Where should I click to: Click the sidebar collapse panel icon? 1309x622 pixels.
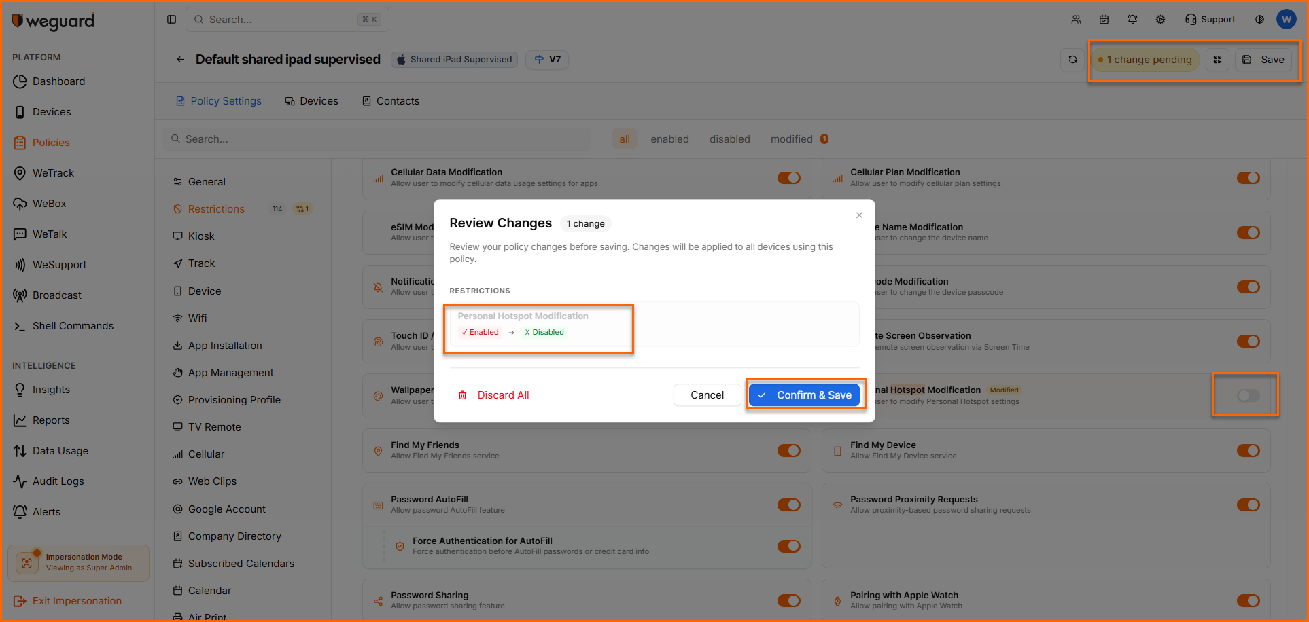coord(171,20)
